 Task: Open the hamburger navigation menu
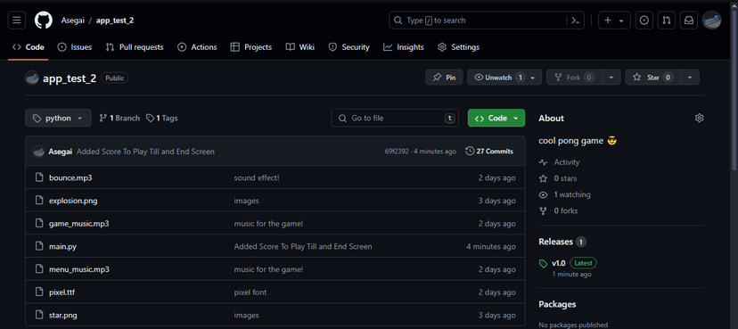pos(16,21)
